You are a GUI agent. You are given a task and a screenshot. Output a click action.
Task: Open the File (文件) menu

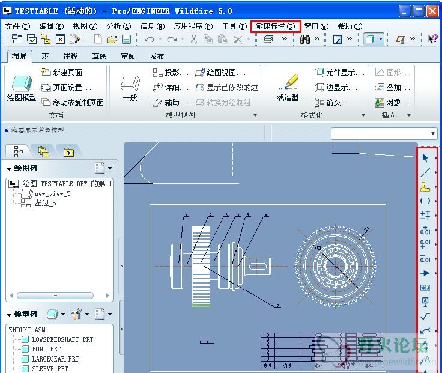point(17,26)
